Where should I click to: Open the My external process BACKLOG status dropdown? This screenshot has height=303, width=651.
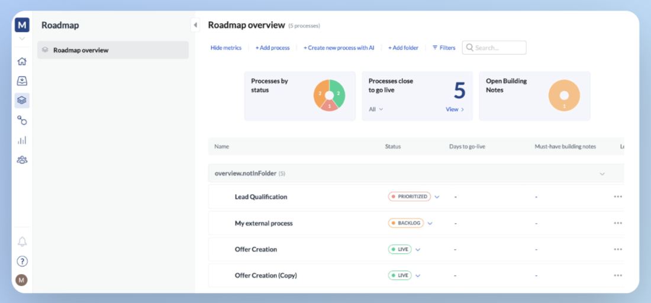[x=430, y=223]
